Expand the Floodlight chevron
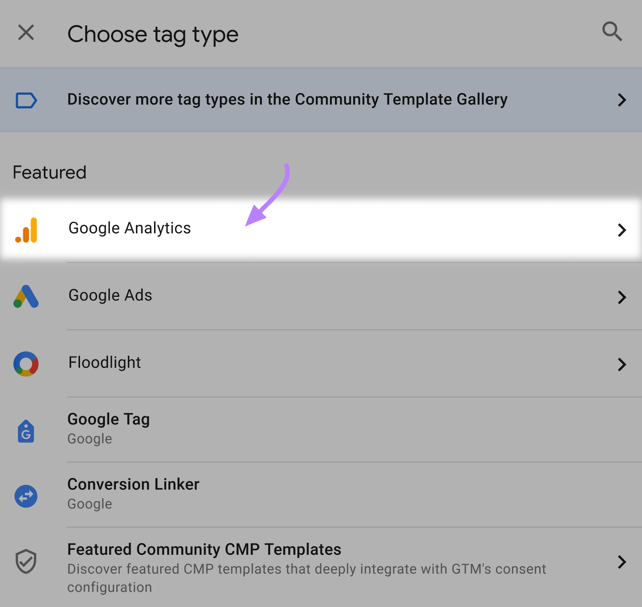 tap(622, 365)
